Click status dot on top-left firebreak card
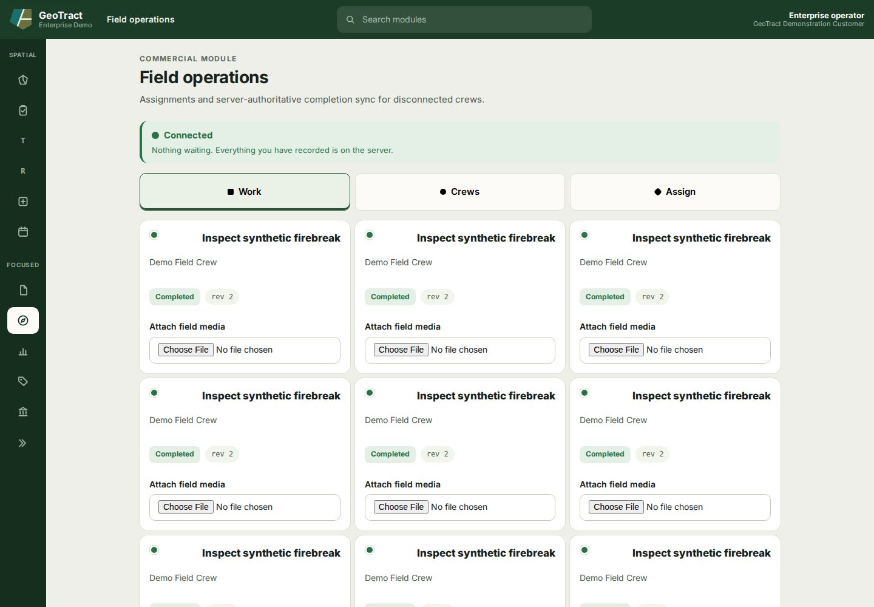The width and height of the screenshot is (874, 607). tap(154, 235)
